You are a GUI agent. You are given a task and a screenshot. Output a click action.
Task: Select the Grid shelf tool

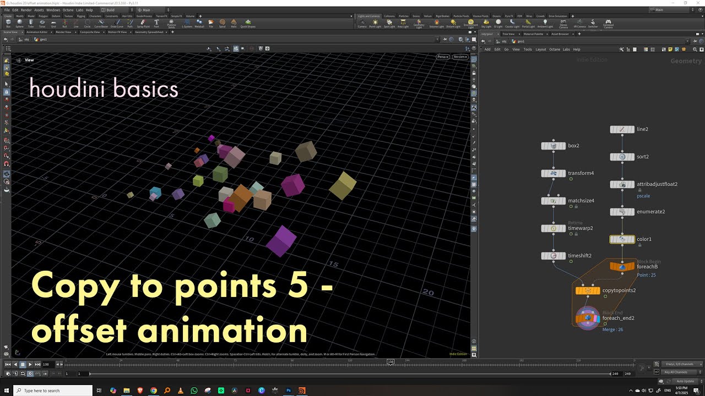point(53,23)
